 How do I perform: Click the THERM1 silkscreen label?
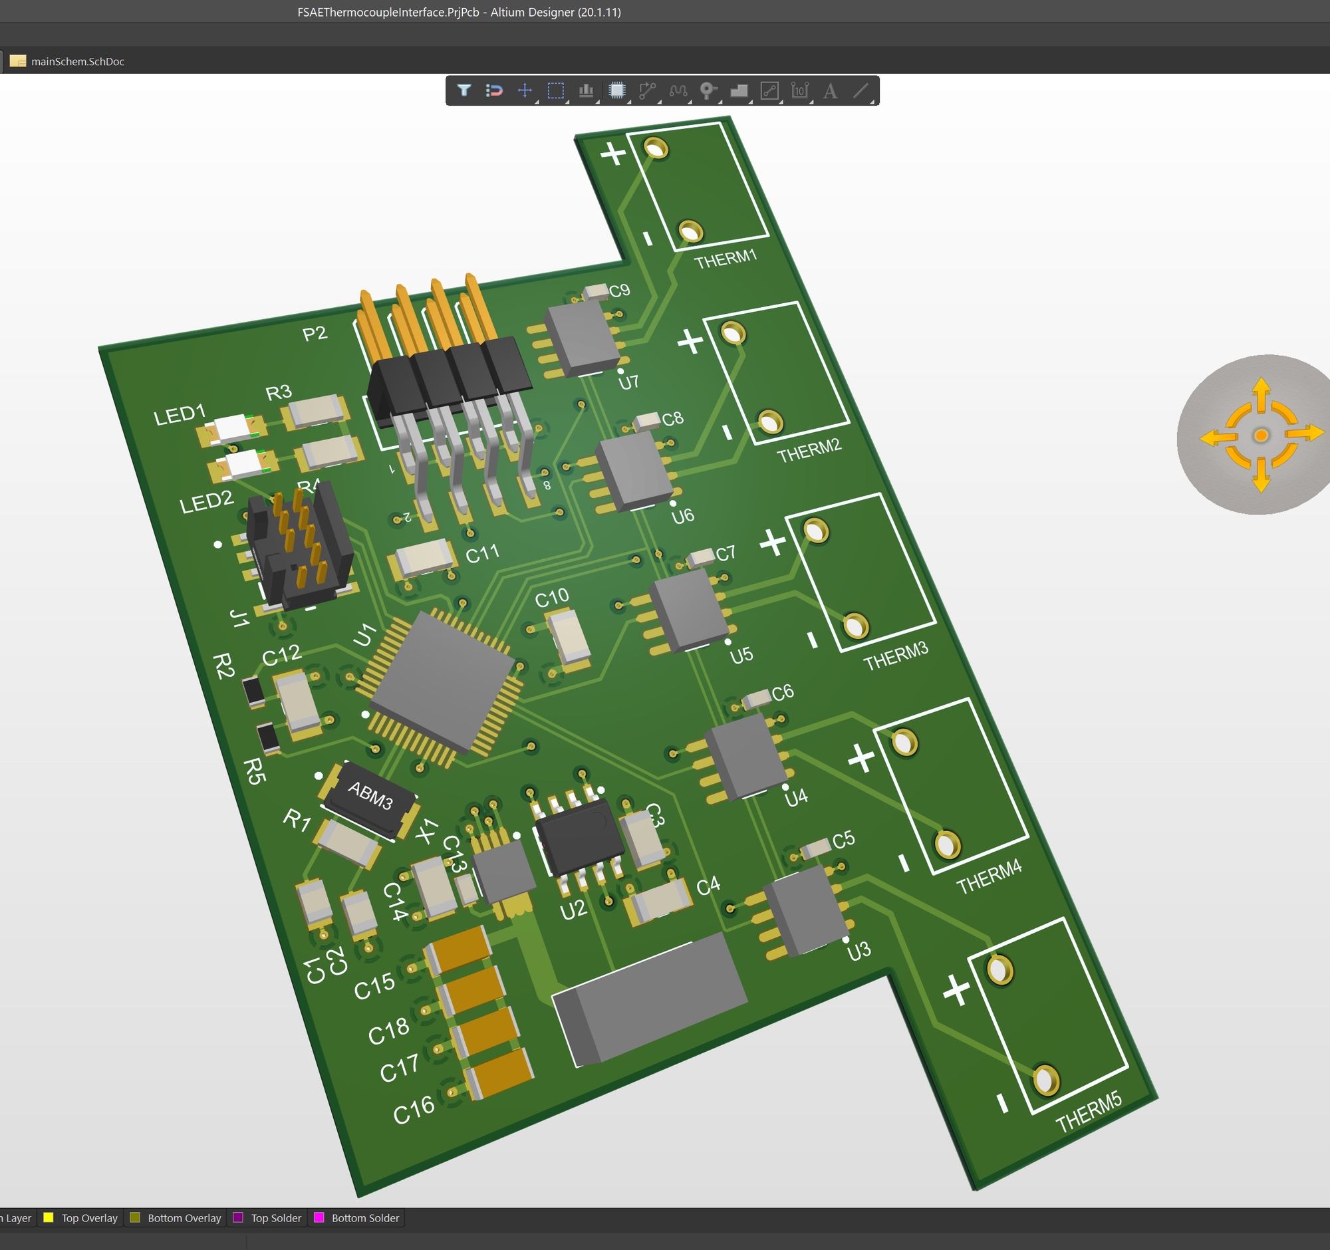[x=726, y=259]
